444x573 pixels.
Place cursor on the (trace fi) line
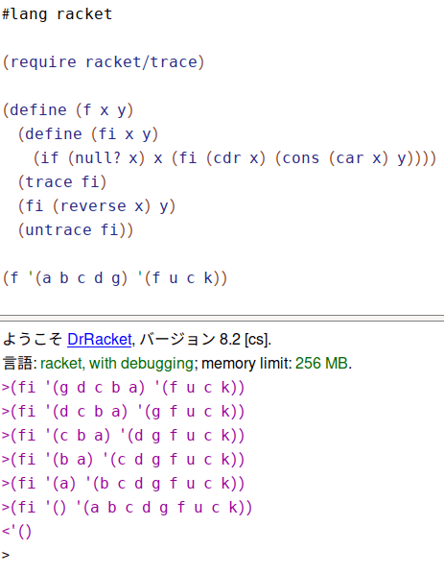pyautogui.click(x=62, y=182)
